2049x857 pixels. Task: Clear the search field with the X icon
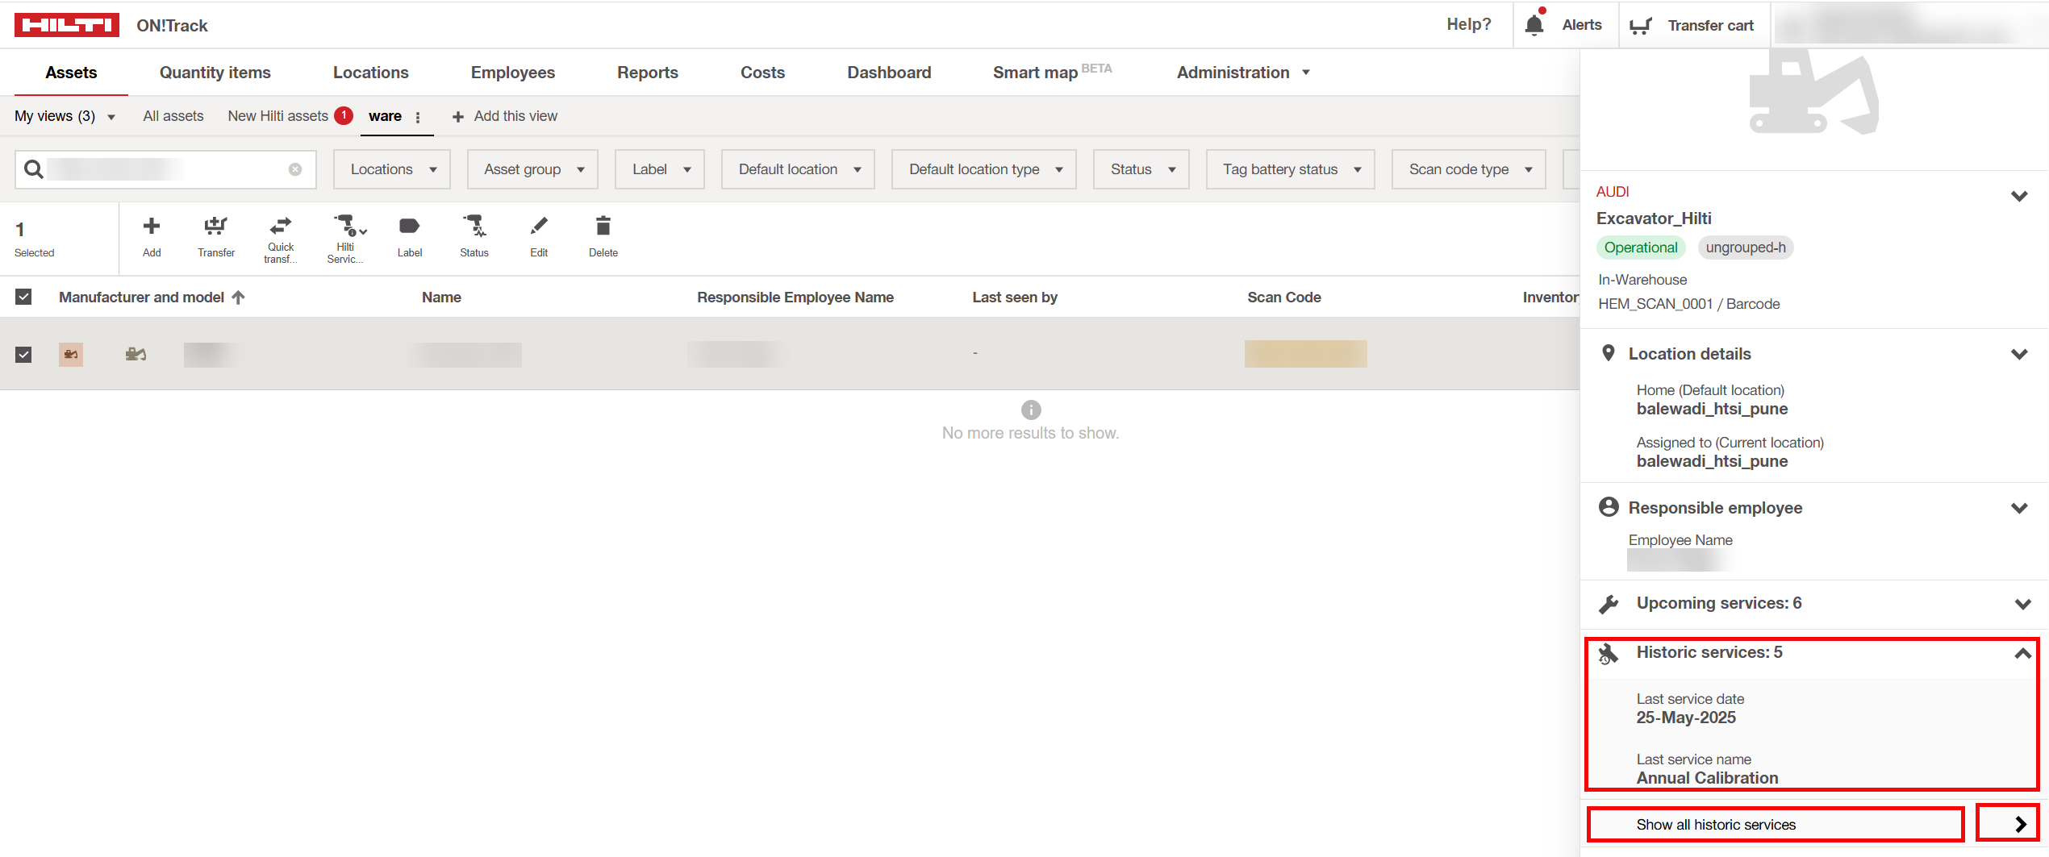pyautogui.click(x=295, y=169)
